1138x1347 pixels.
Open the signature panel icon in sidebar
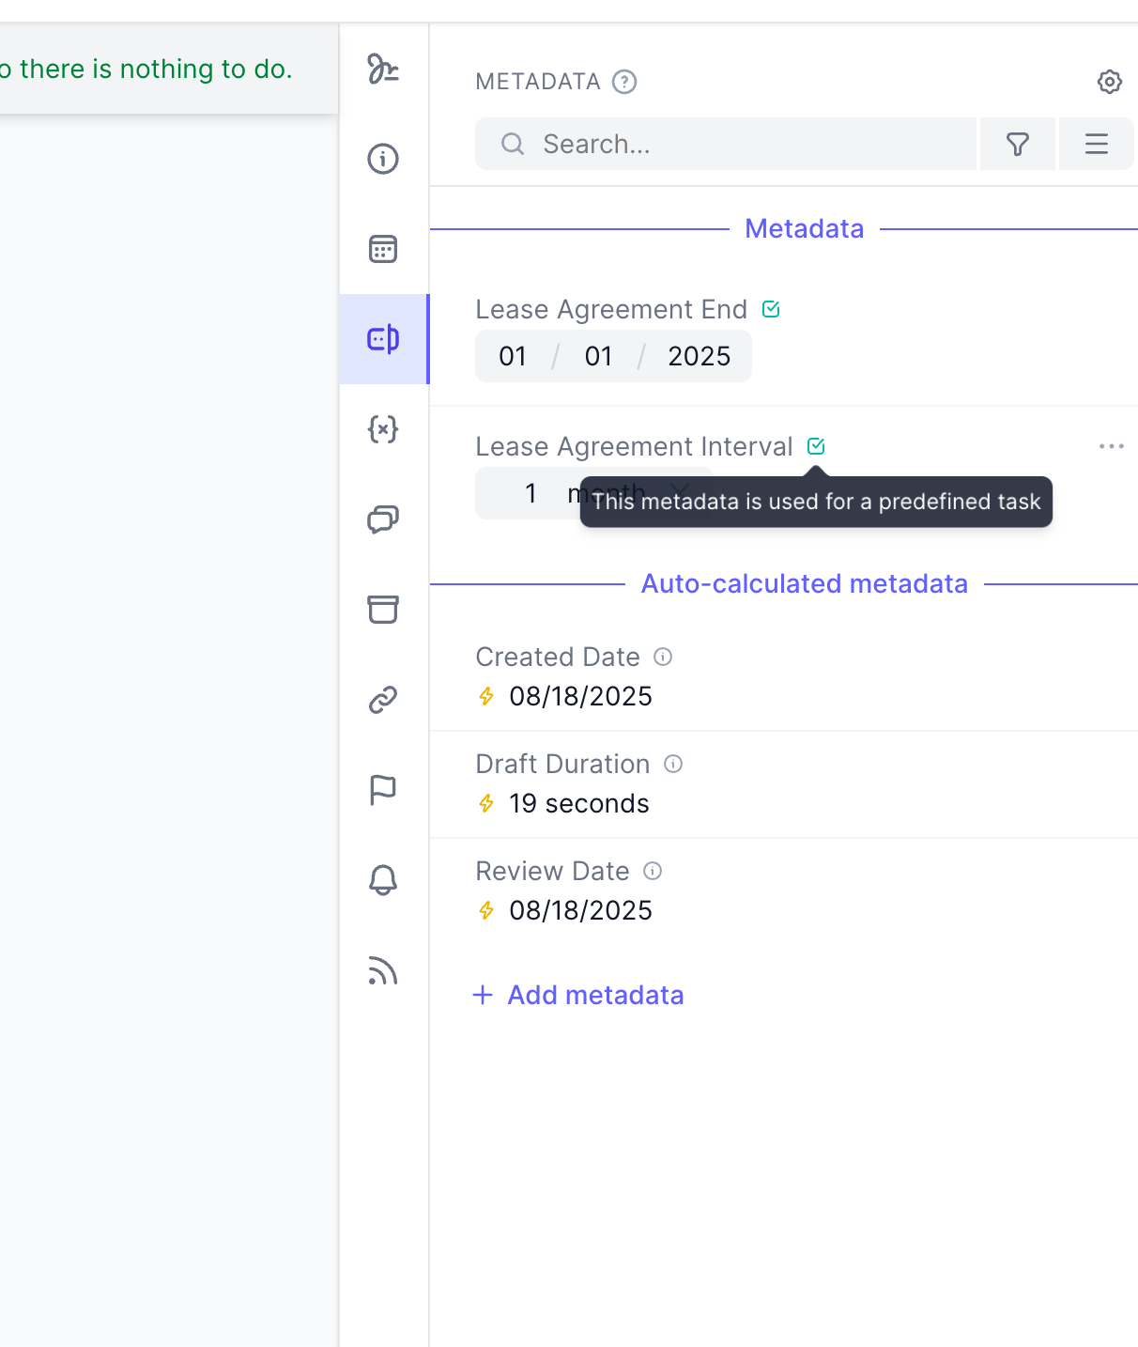(x=383, y=69)
